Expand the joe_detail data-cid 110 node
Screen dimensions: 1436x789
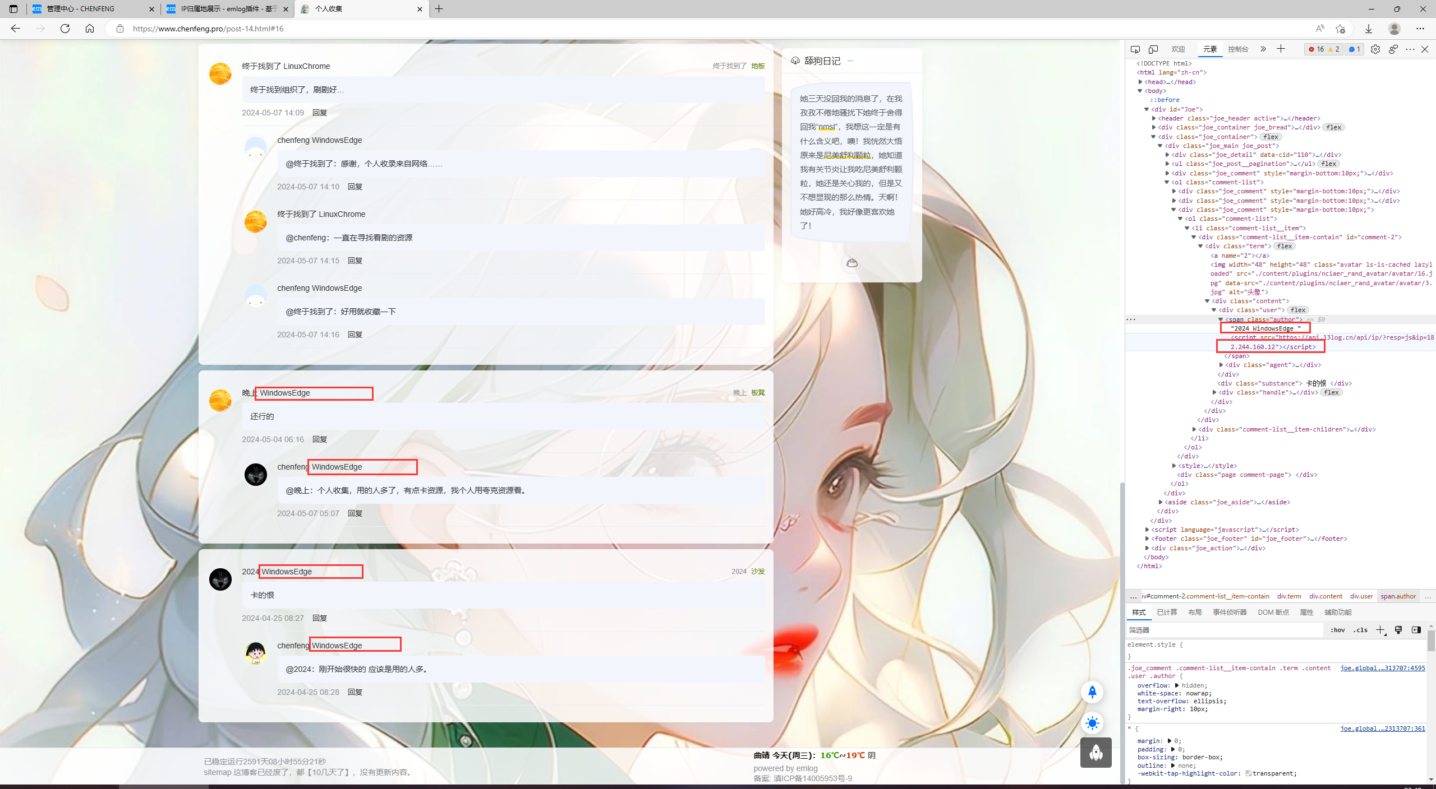[x=1167, y=155]
